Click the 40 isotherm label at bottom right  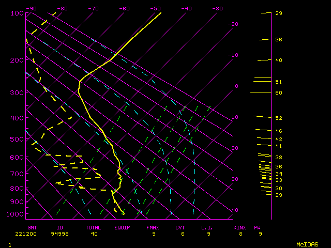click(x=236, y=210)
